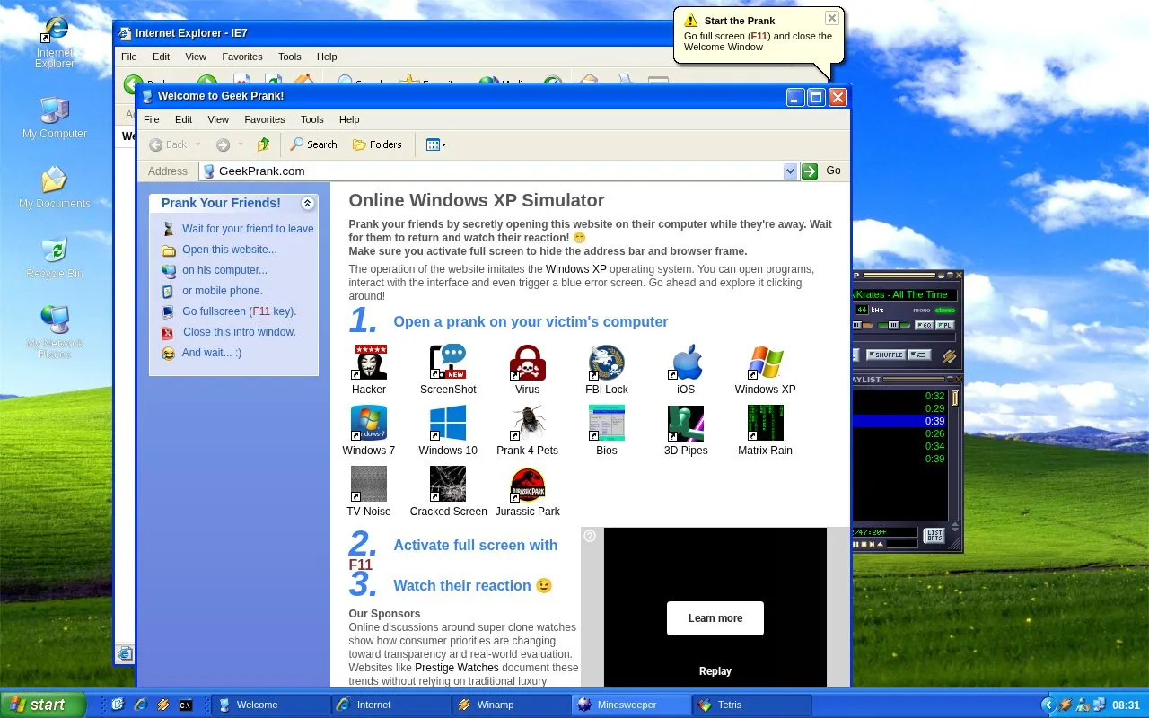Viewport: 1149px width, 718px height.
Task: Open the iOS prank icon
Action: [686, 370]
